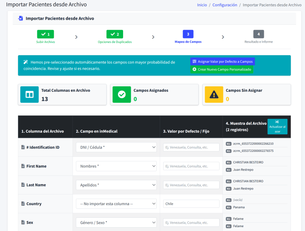Click file icon next to # Identification ID
Screen dimensions: 305x231
23,147
